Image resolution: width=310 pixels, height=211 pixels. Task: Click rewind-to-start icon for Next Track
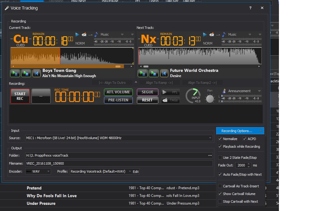(x=164, y=73)
